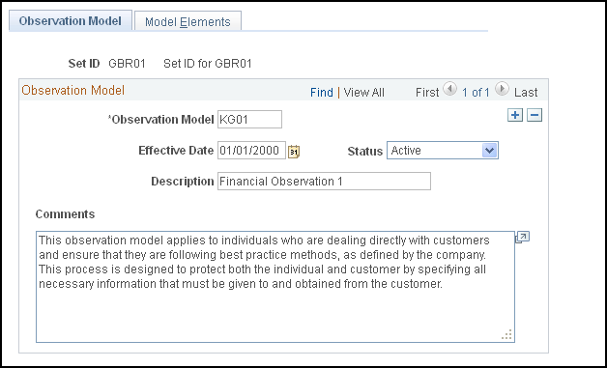Viewport: 607px width, 368px height.
Task: Select the Observation Model tab
Action: pos(70,21)
